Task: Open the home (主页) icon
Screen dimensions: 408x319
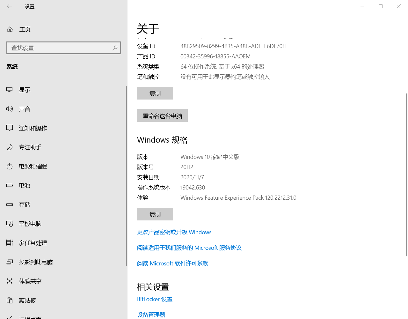Action: click(10, 29)
